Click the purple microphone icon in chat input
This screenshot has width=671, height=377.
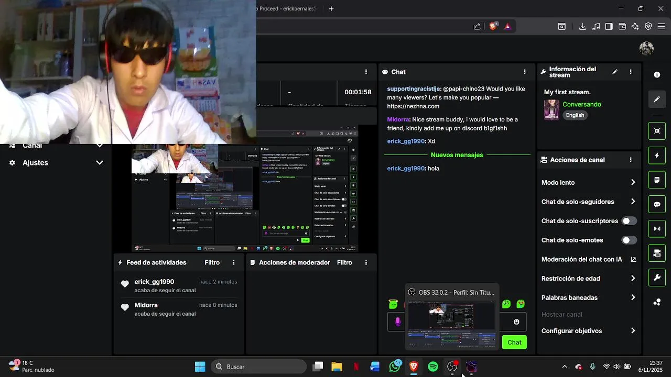click(398, 321)
